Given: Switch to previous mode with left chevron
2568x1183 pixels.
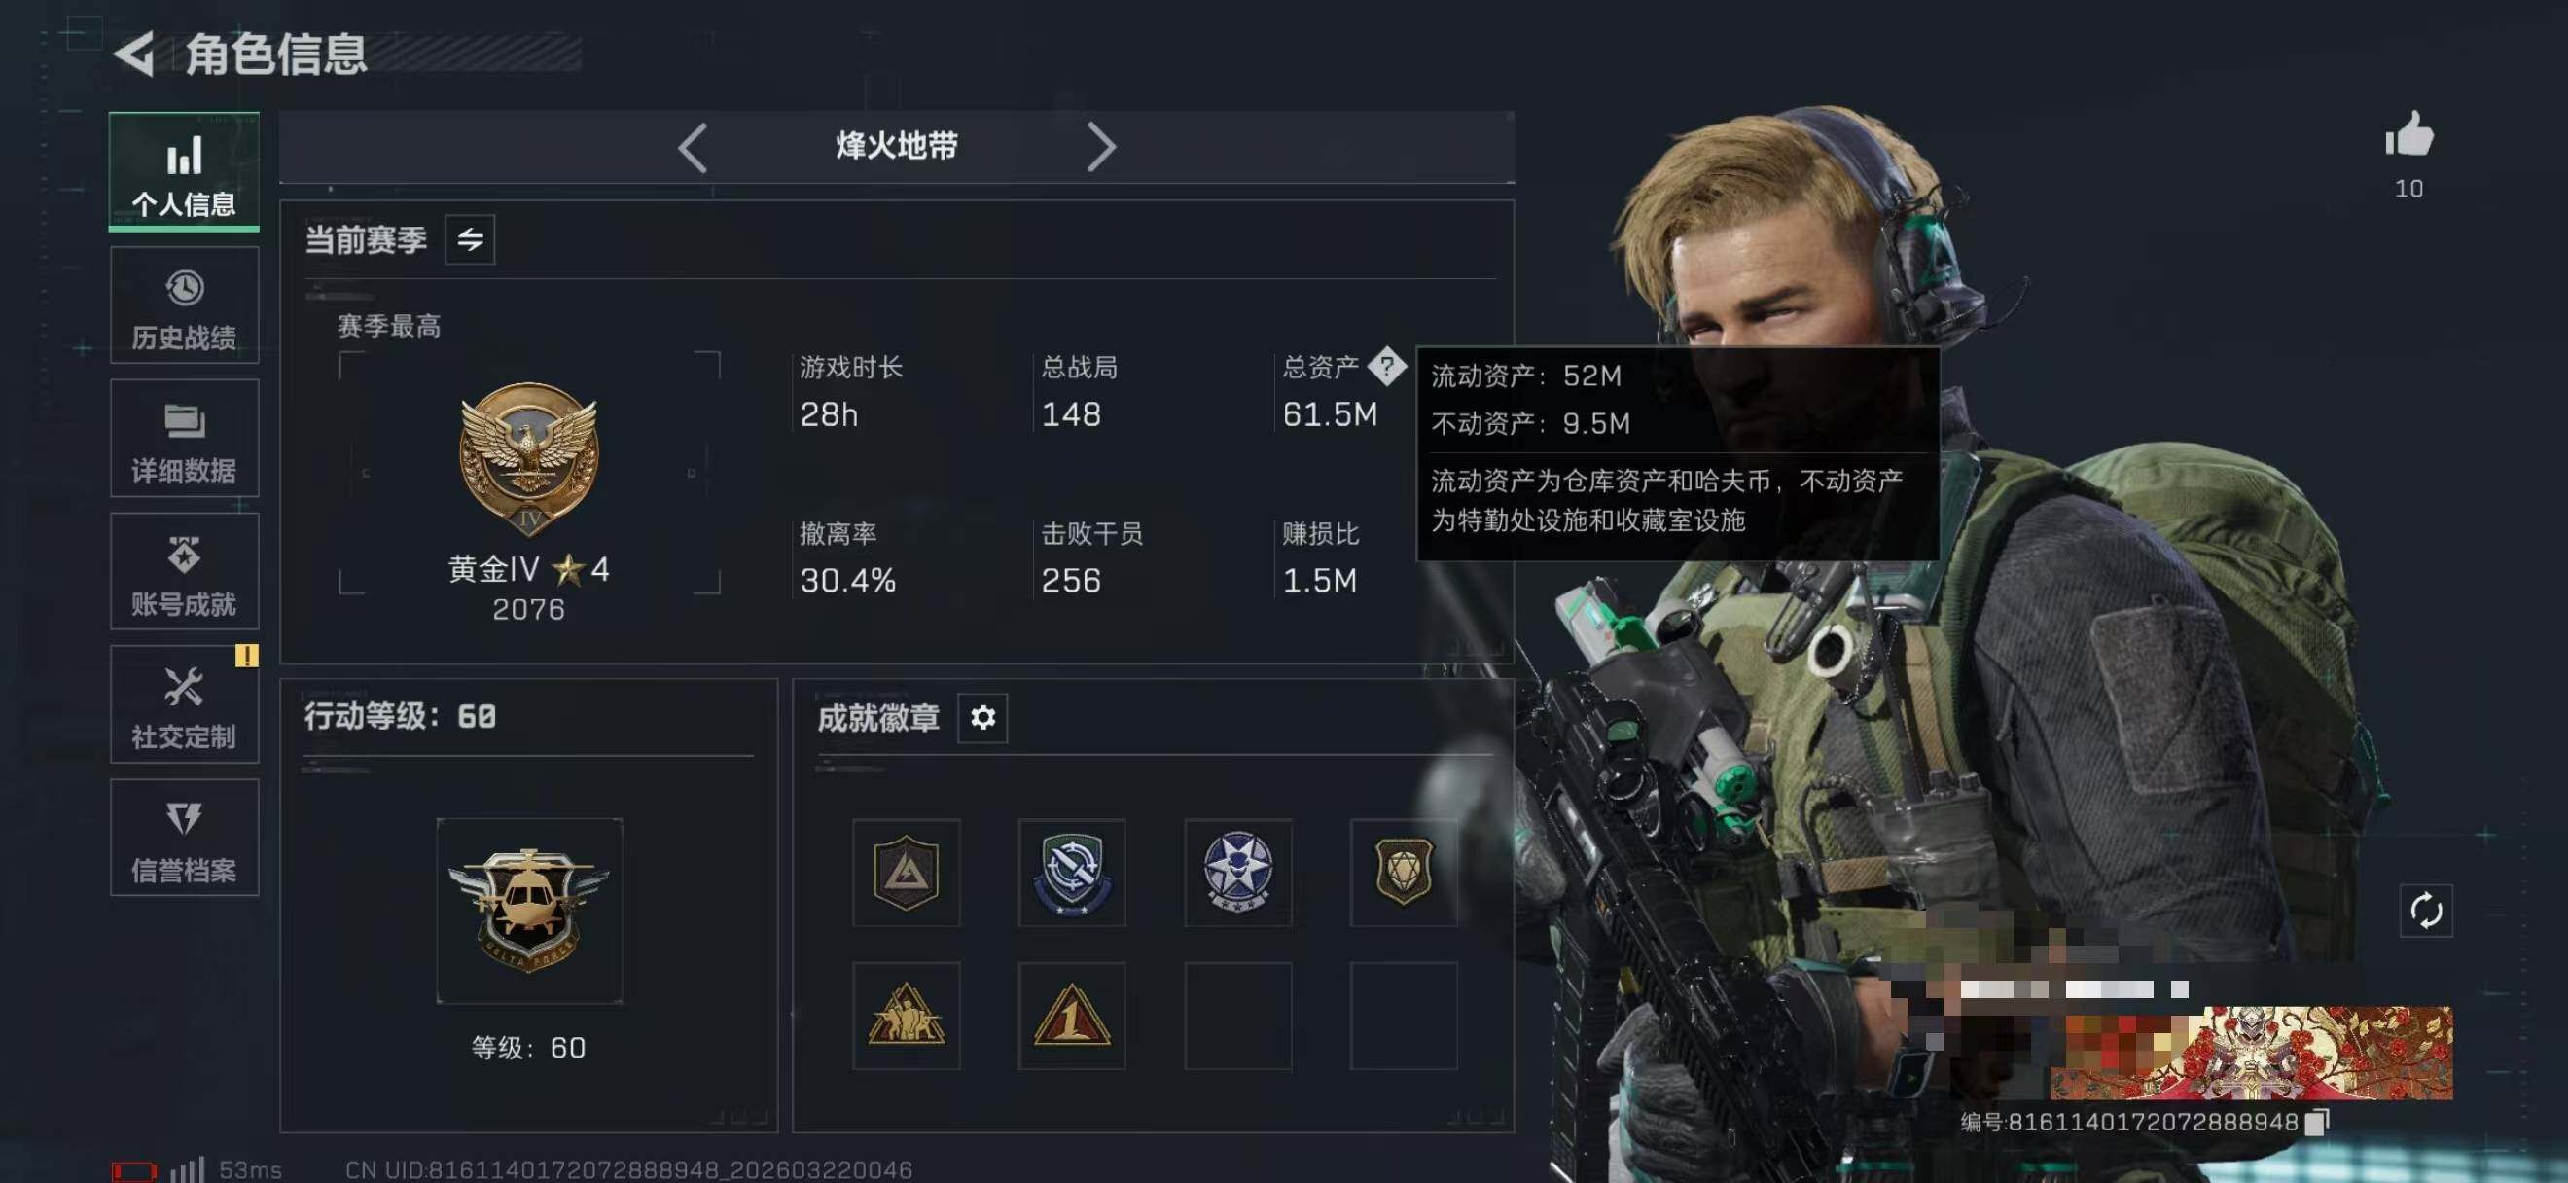Looking at the screenshot, I should [693, 148].
